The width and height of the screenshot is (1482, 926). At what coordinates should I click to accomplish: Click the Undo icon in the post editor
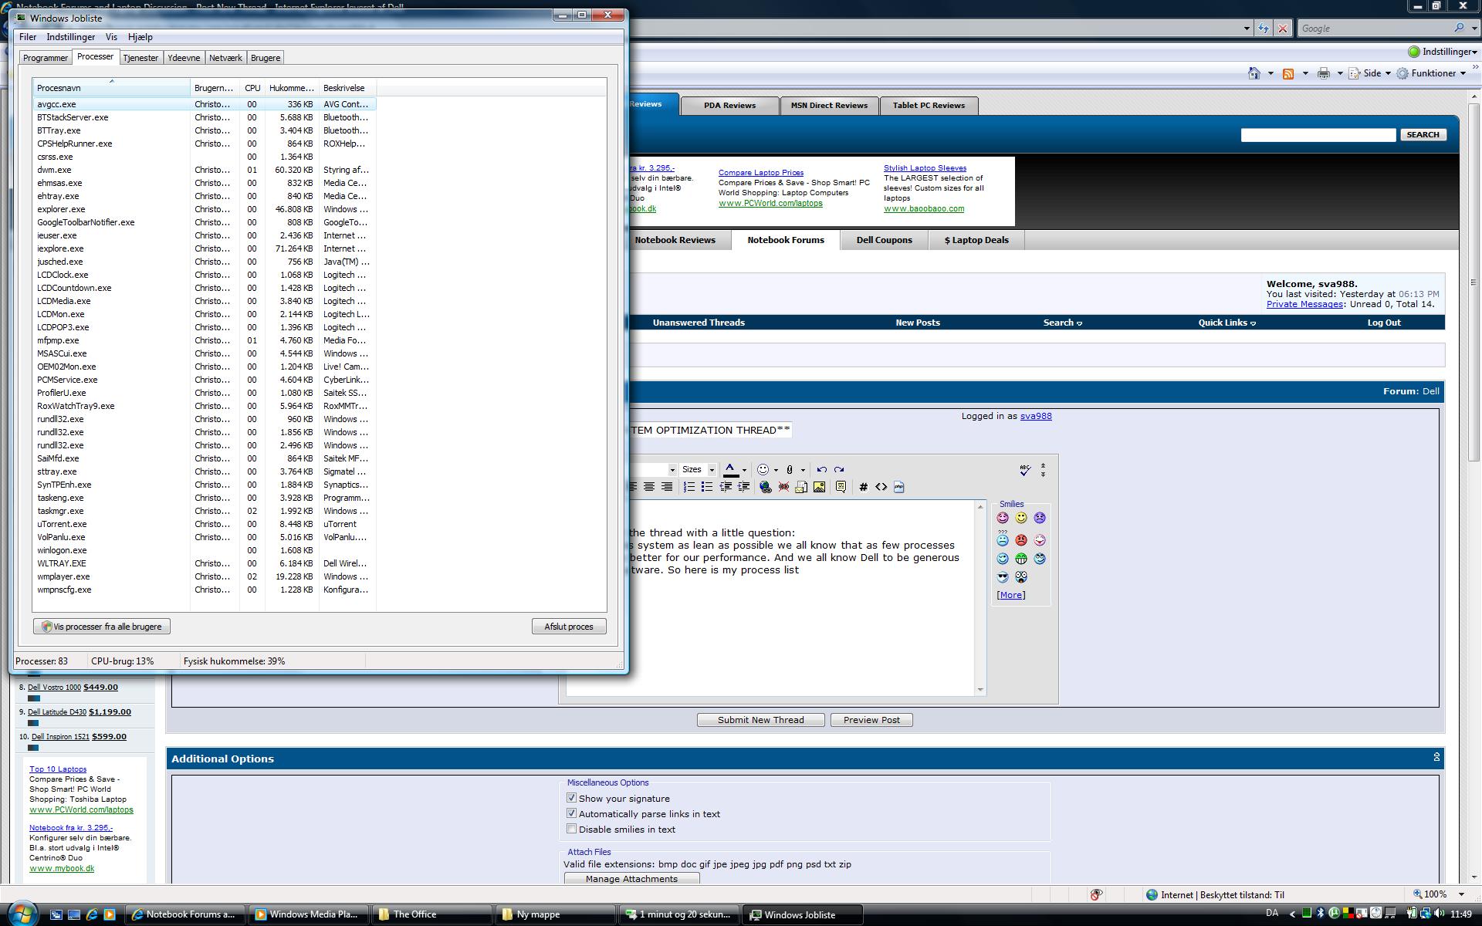click(x=821, y=469)
